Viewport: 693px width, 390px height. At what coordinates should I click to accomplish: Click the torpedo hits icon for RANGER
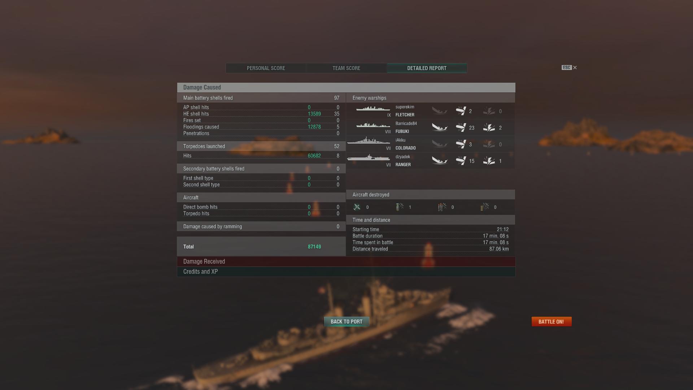tap(489, 161)
